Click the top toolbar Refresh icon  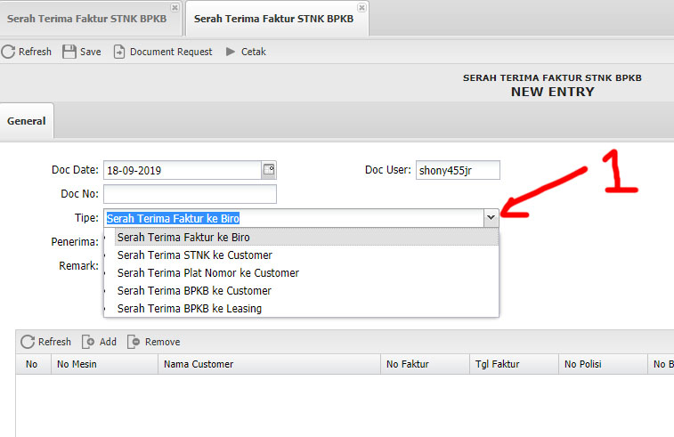click(8, 52)
